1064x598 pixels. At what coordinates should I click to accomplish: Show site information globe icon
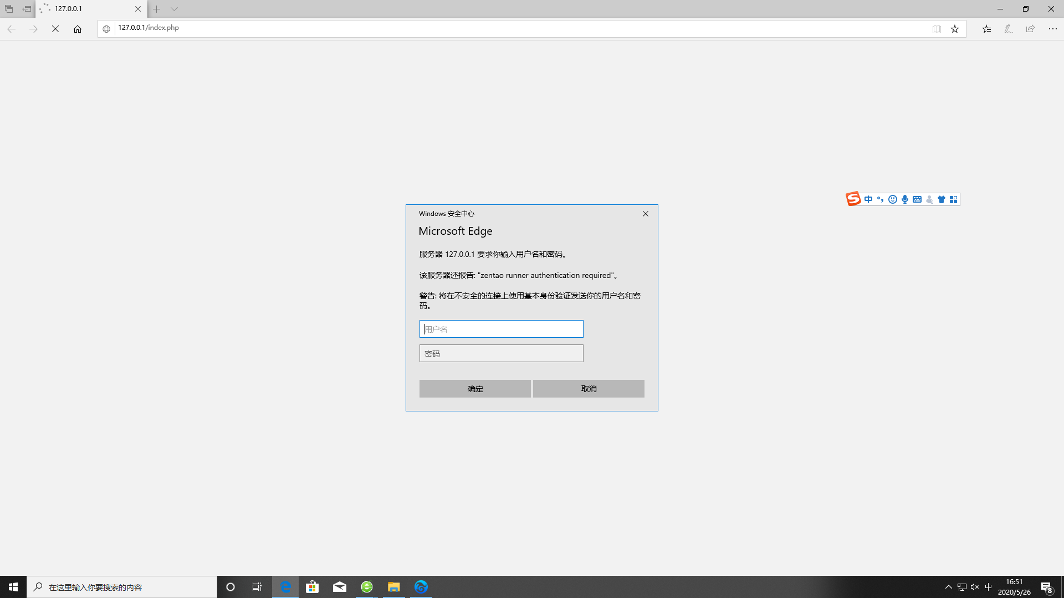click(x=106, y=29)
